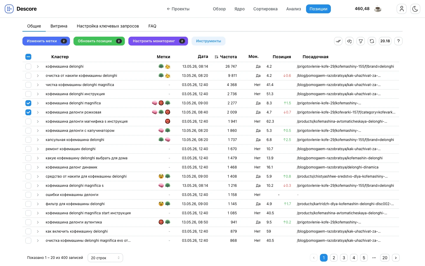Open Сортировка in top navigation

click(265, 9)
